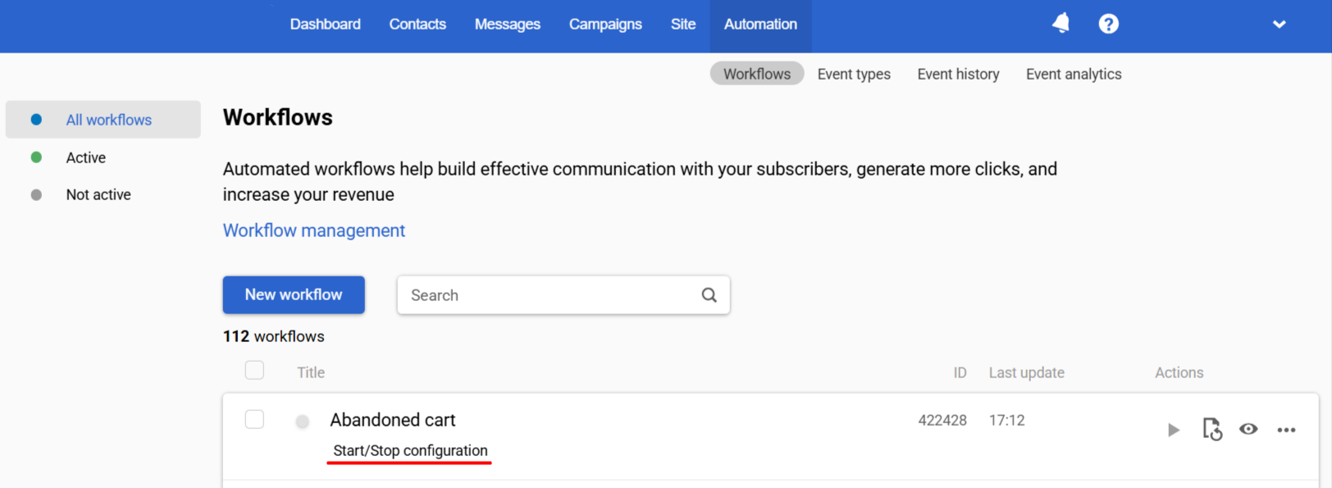Viewport: 1332px width, 488px height.
Task: Filter by All workflows
Action: point(103,120)
